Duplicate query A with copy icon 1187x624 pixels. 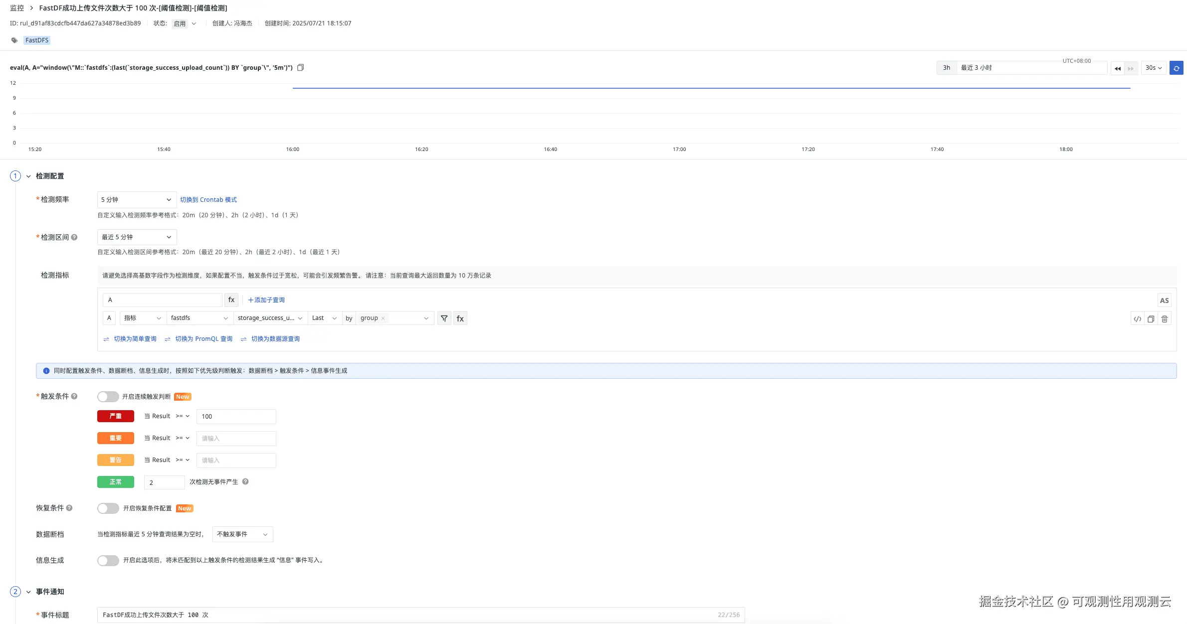1151,319
